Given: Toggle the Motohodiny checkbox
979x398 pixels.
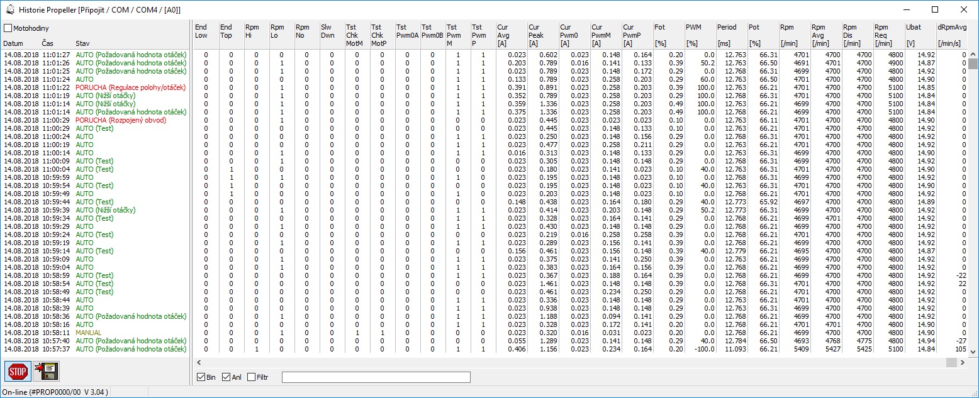Looking at the screenshot, I should click(8, 28).
